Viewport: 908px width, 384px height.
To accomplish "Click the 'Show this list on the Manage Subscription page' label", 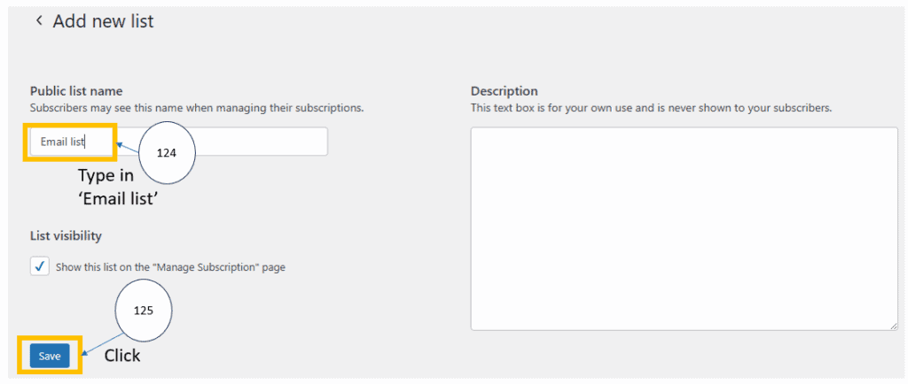I will click(x=170, y=266).
